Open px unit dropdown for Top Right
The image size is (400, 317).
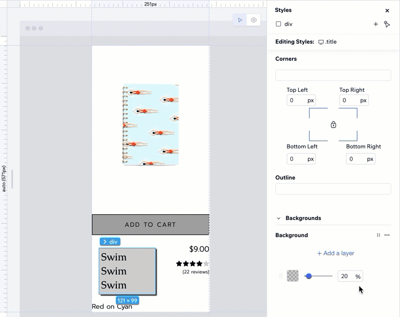[363, 101]
